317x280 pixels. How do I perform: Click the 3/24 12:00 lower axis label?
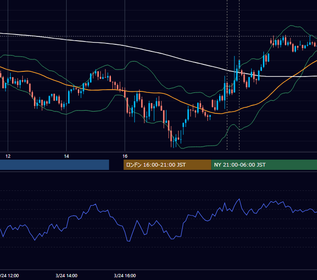(x=9, y=275)
